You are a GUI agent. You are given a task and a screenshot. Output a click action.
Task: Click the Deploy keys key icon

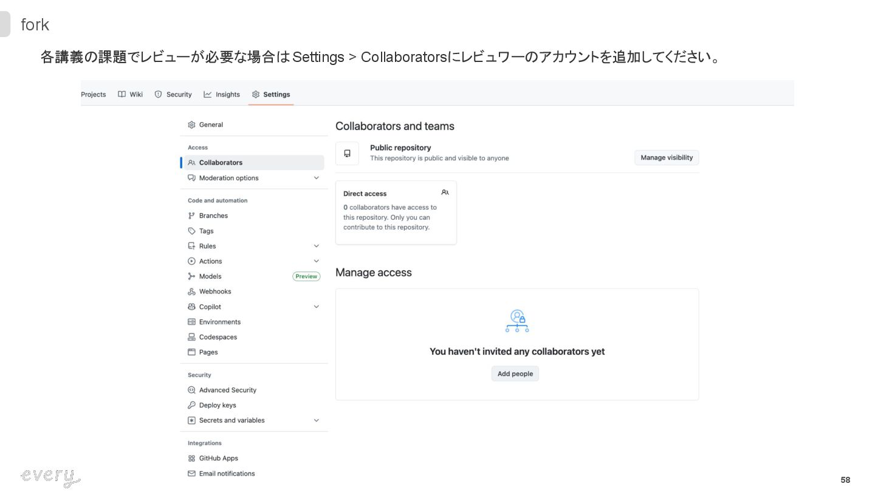192,405
